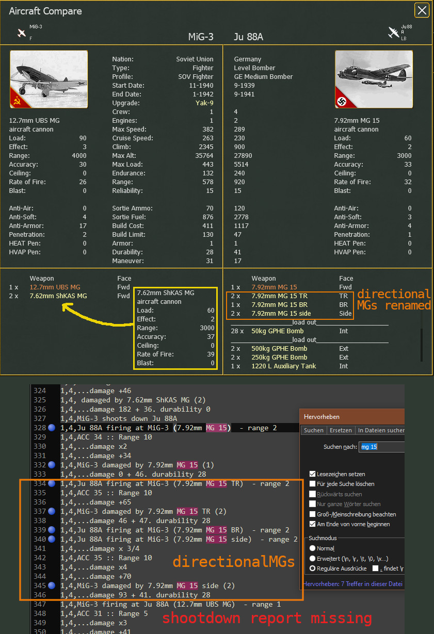The width and height of the screenshot is (434, 634).
Task: Switch to the In Dateien suchen tab
Action: pyautogui.click(x=380, y=430)
